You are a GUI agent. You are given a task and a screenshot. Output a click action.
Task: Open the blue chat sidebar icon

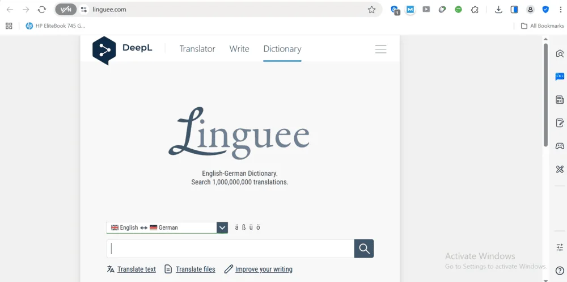(x=560, y=77)
